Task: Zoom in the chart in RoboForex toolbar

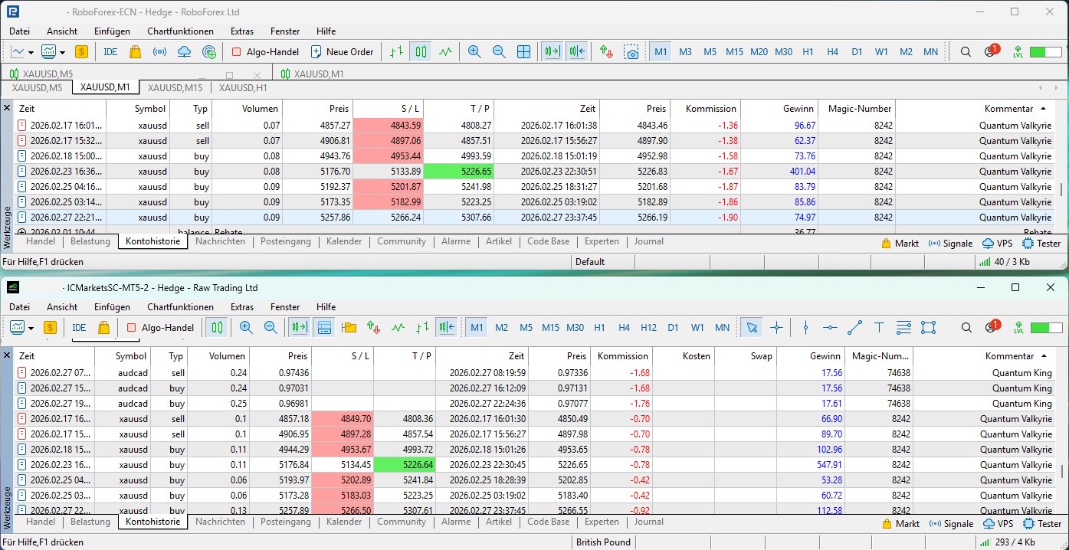Action: [474, 52]
